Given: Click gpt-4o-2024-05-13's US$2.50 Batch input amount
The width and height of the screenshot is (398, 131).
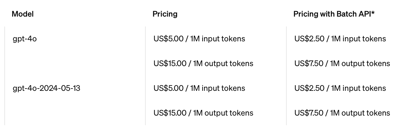Looking at the screenshot, I should point(309,88).
